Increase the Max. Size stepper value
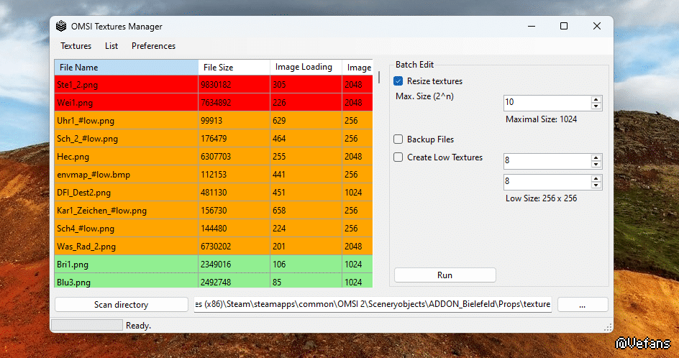 (x=596, y=98)
